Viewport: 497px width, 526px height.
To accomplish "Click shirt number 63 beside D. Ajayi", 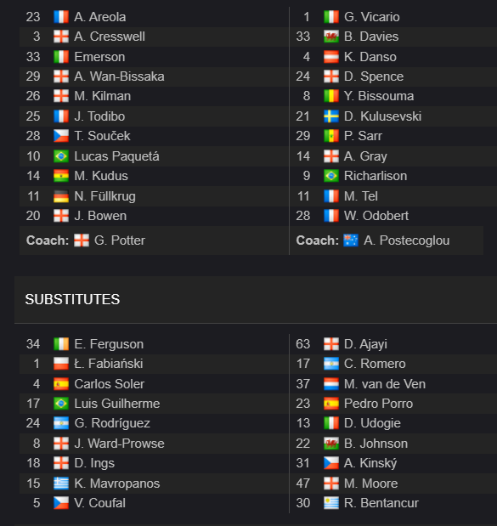I will (302, 344).
